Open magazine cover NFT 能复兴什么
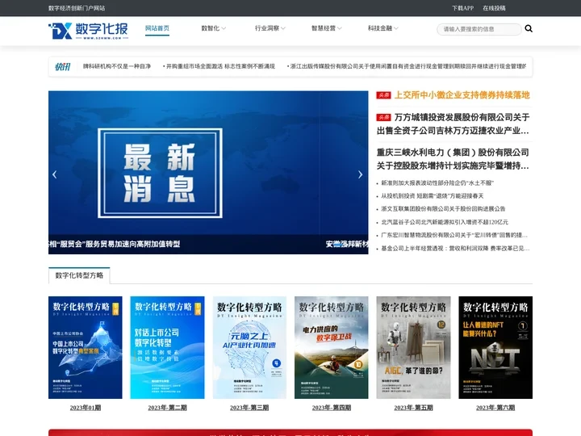The height and width of the screenshot is (436, 581). click(x=495, y=347)
